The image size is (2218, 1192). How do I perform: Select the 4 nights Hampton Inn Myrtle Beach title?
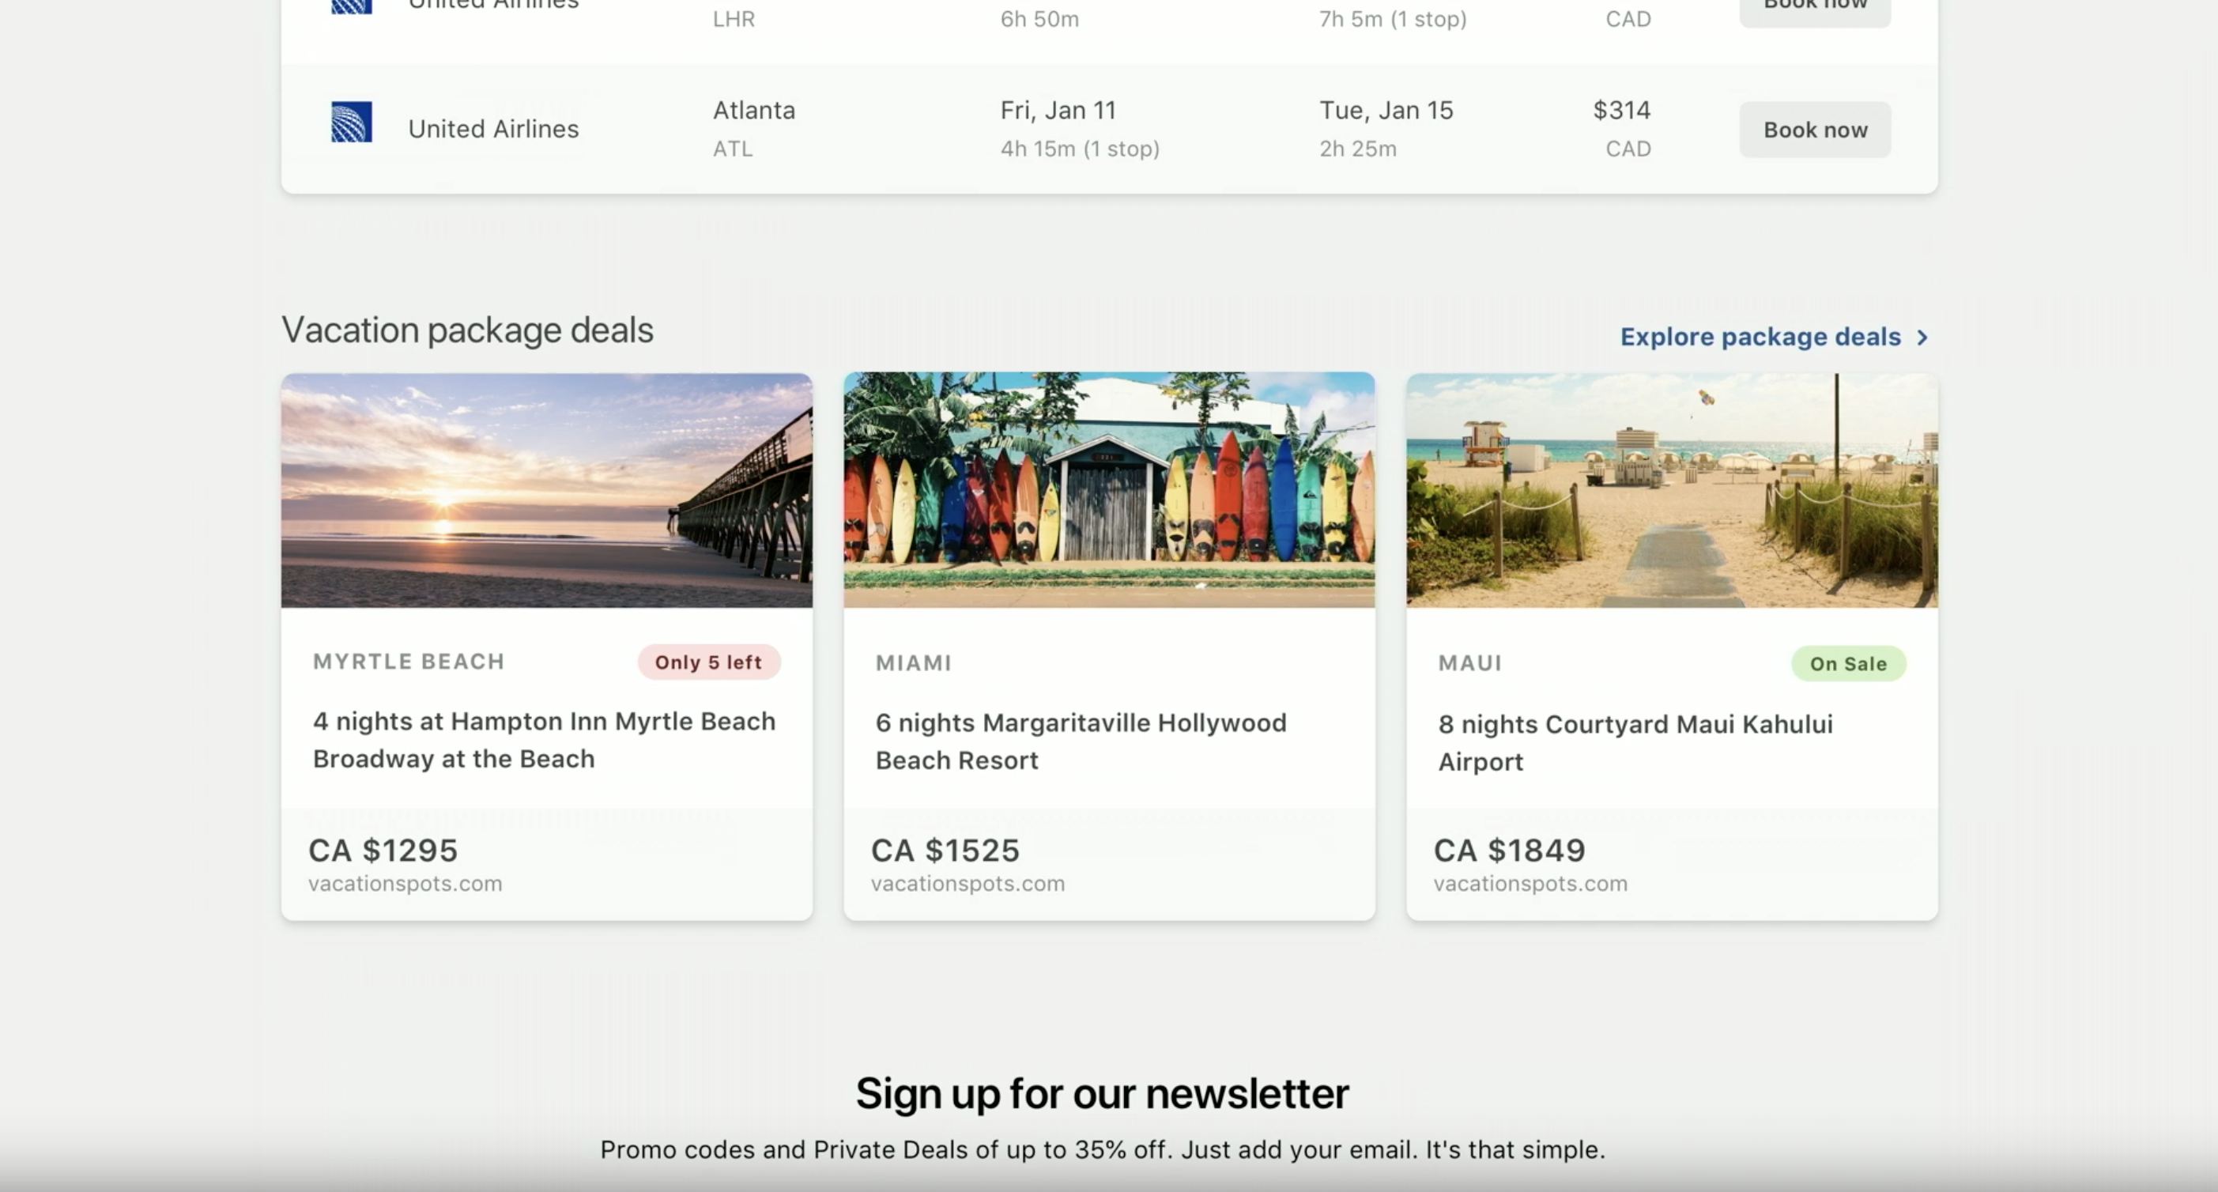pyautogui.click(x=544, y=740)
